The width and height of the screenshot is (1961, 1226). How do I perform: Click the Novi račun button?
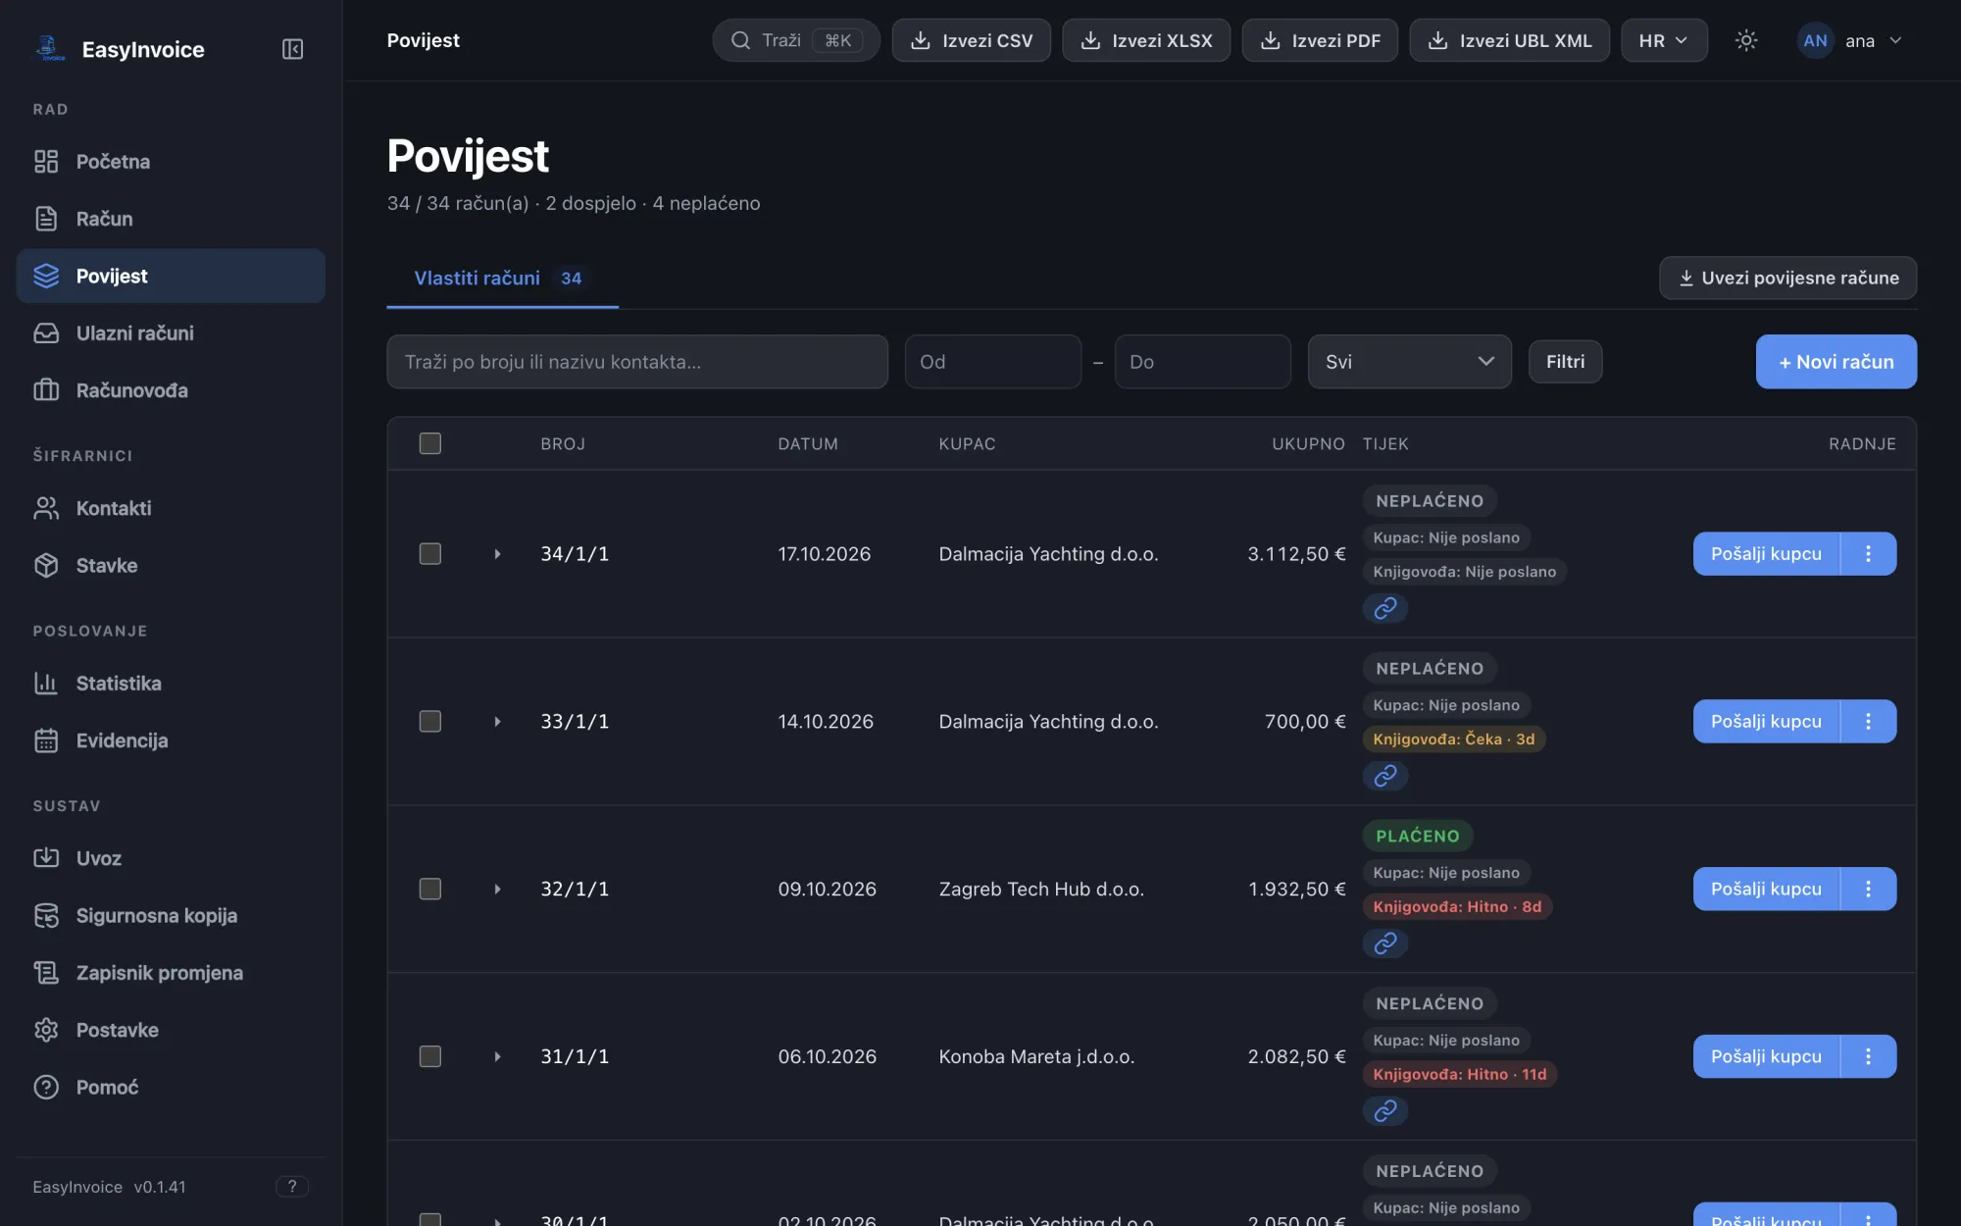pyautogui.click(x=1835, y=362)
